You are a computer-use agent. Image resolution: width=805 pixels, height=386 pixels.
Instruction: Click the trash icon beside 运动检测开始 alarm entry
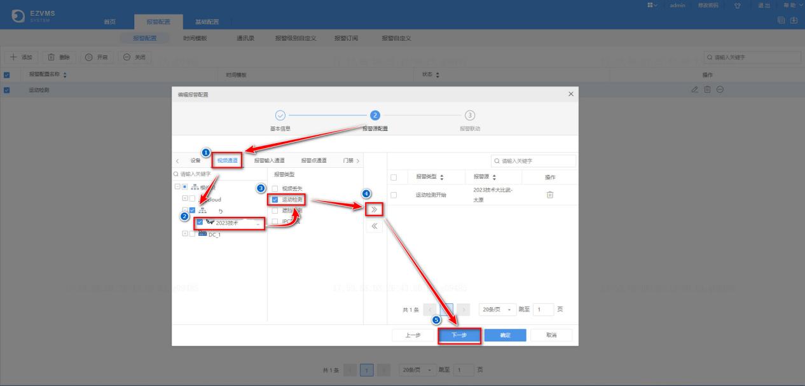(551, 195)
